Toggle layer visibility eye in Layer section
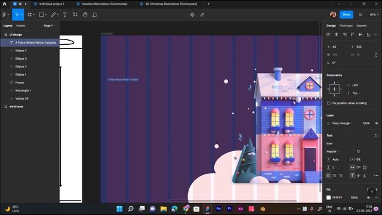Screen dimensions: 382x215 point(377,124)
